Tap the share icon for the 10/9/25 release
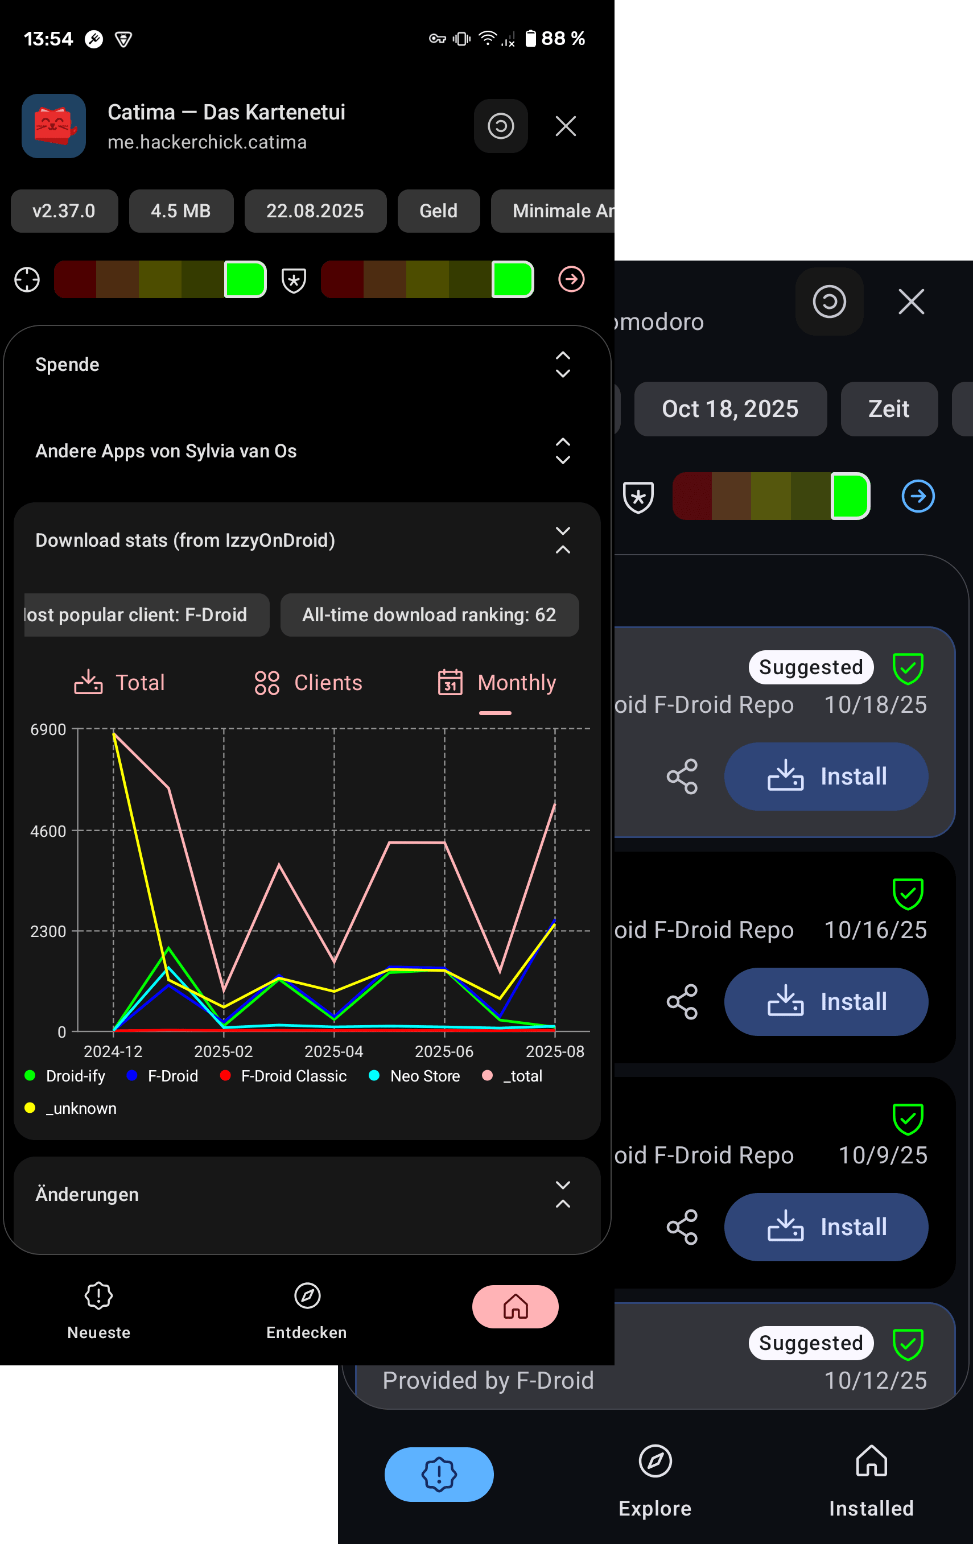Image resolution: width=973 pixels, height=1544 pixels. click(682, 1227)
